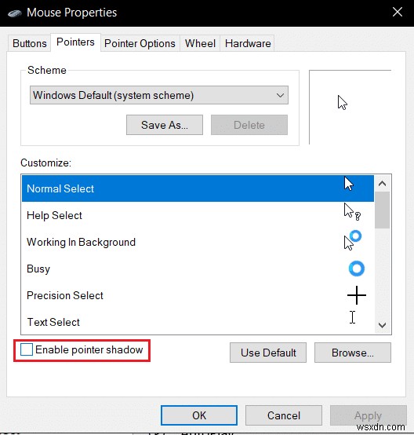The image size is (414, 435).
Task: Open the Pointer Options tab
Action: 140,43
